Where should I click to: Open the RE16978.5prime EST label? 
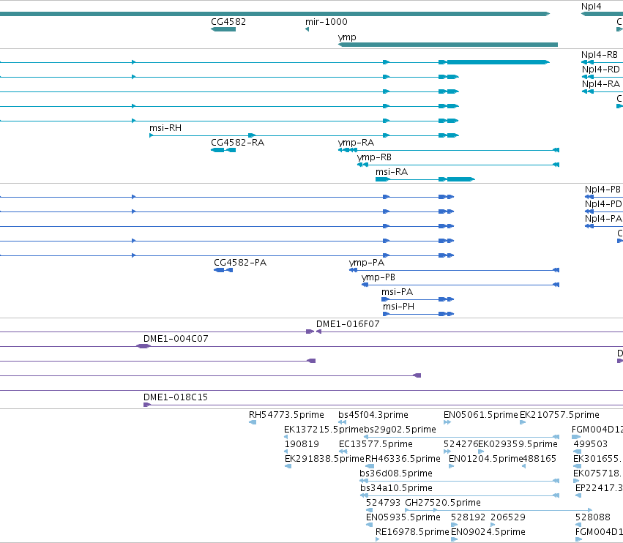tap(412, 533)
